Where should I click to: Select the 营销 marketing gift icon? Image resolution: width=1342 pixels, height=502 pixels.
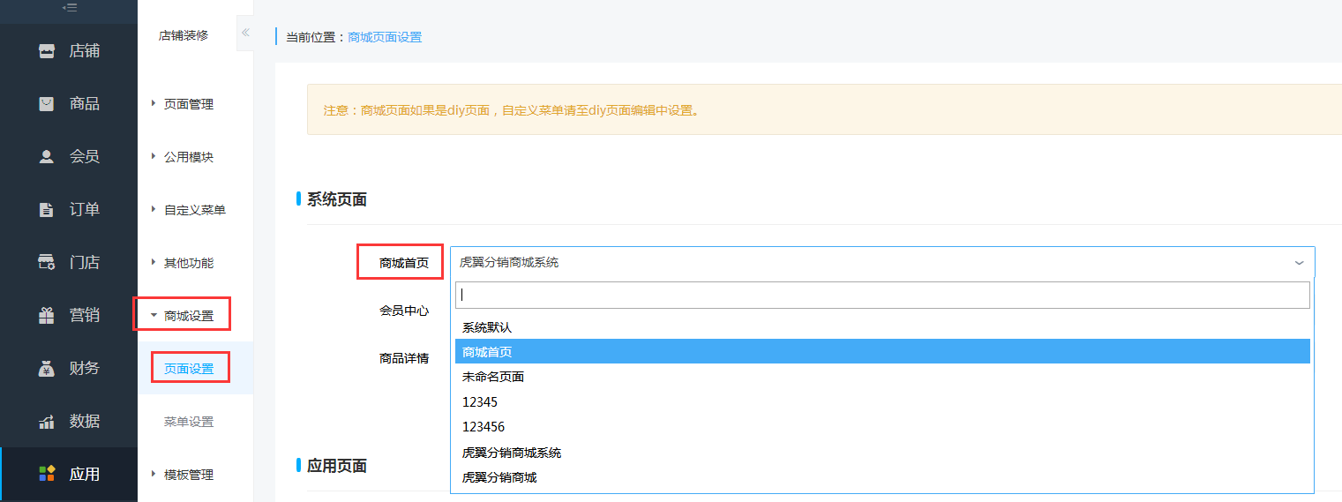coord(47,316)
